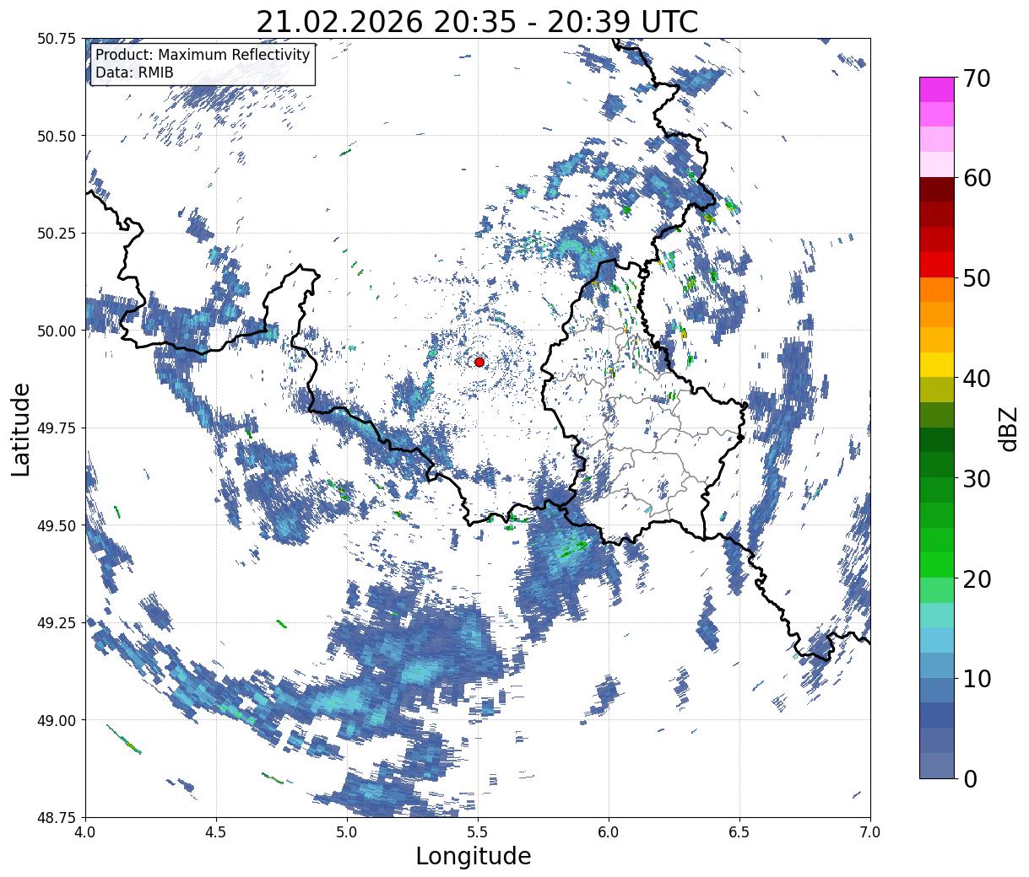Screen dimensions: 1029x877
Task: Click latitude tick label 49.00
Action: point(57,720)
